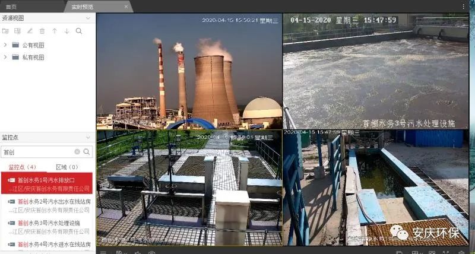
Task: Expand the 私有视图 tree node
Action: pyautogui.click(x=5, y=57)
